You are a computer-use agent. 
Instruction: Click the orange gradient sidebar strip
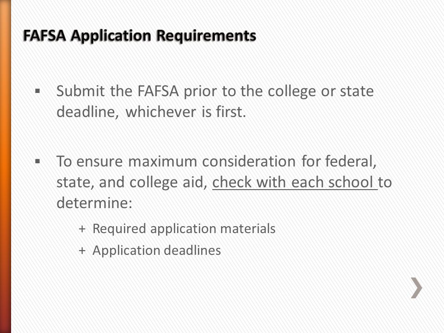6,166
